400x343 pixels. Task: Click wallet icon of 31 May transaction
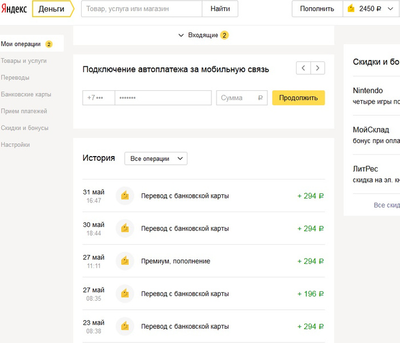tap(125, 196)
